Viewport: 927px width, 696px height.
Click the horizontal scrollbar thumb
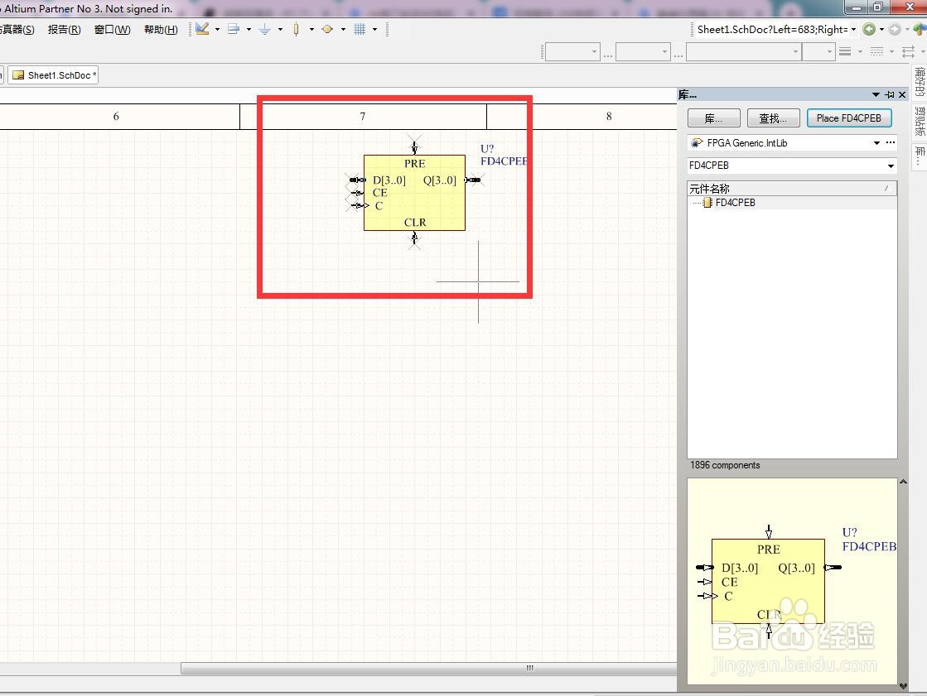point(428,668)
